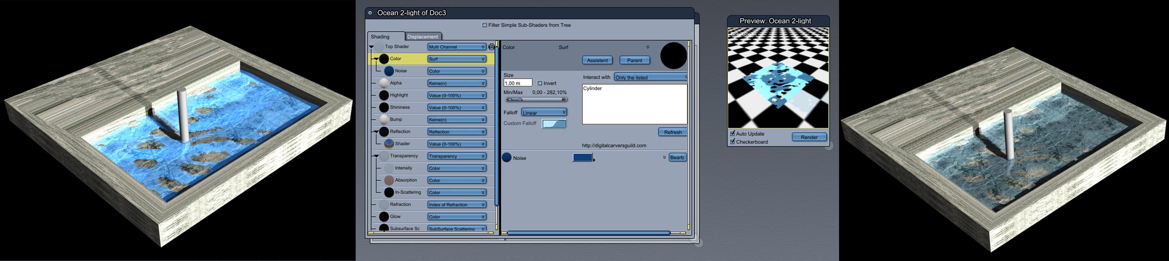
Task: Click the Refresh button
Action: click(x=673, y=132)
